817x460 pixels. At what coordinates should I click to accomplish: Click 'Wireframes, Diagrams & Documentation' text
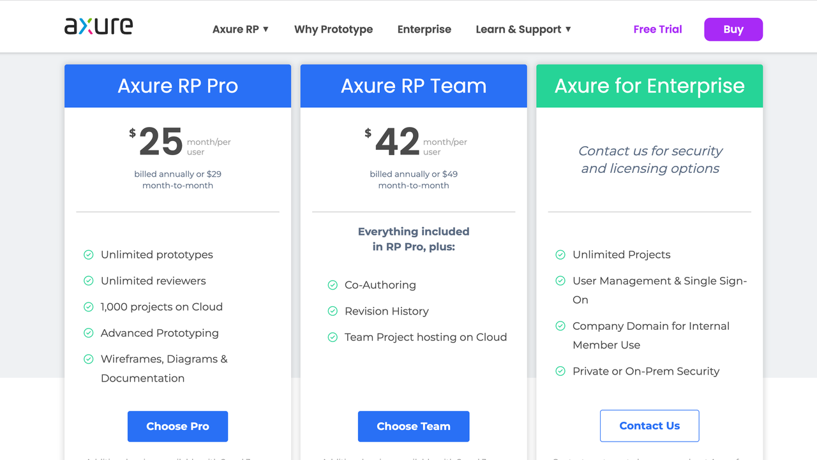pyautogui.click(x=164, y=369)
